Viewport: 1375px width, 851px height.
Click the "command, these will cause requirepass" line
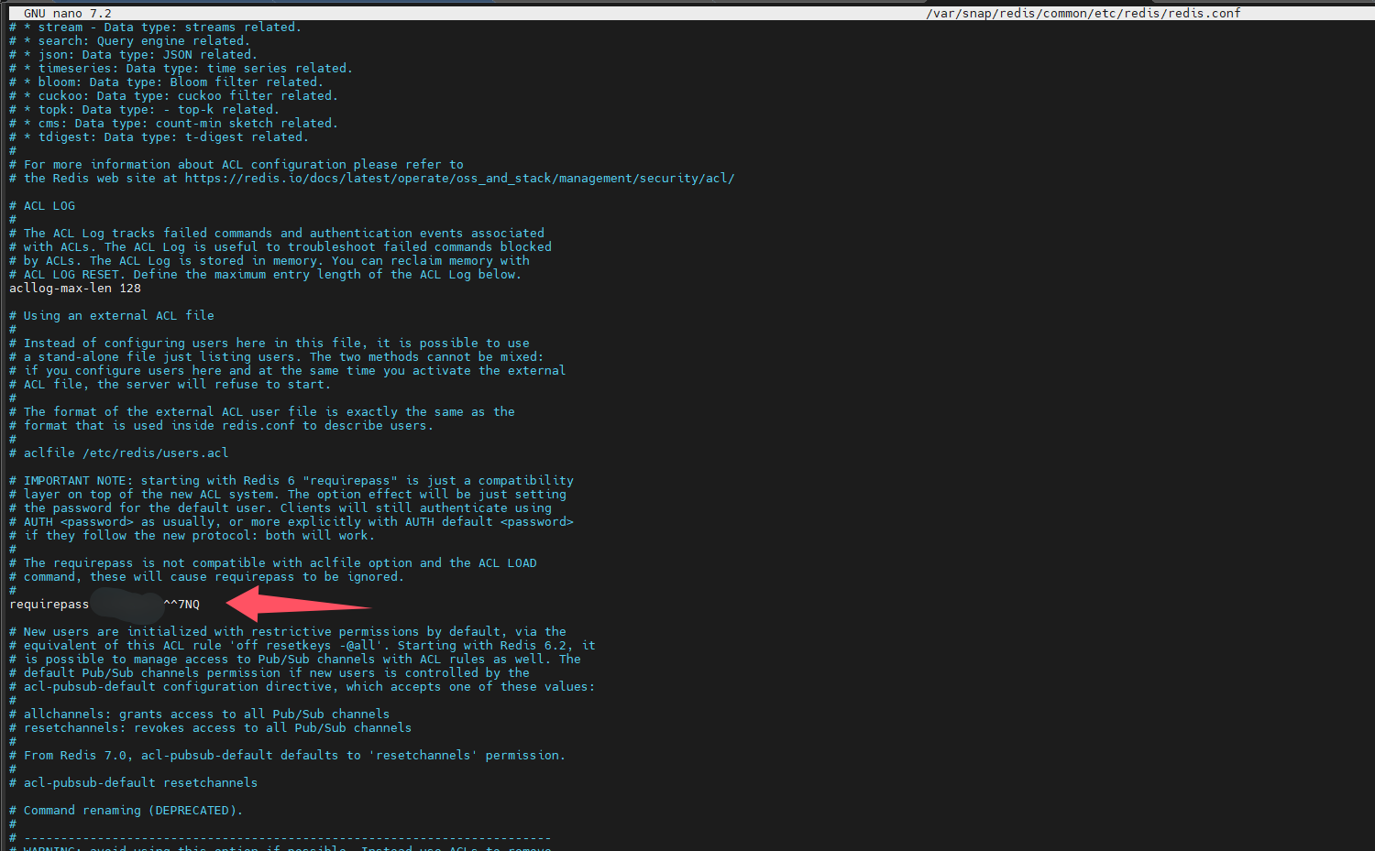point(207,577)
